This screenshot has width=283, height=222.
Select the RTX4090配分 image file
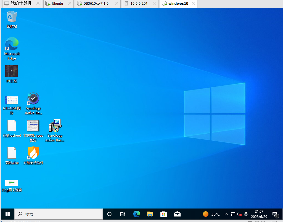click(x=12, y=105)
